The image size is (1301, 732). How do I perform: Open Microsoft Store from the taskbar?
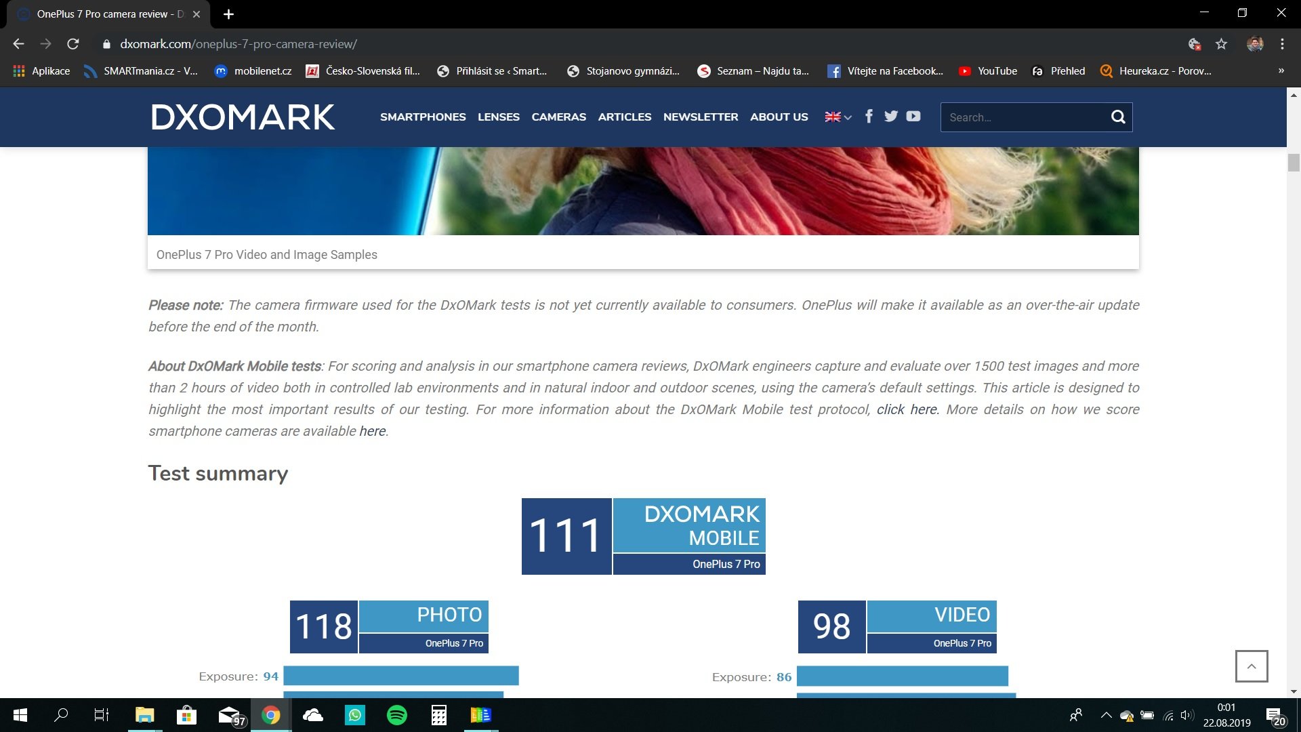coord(186,715)
